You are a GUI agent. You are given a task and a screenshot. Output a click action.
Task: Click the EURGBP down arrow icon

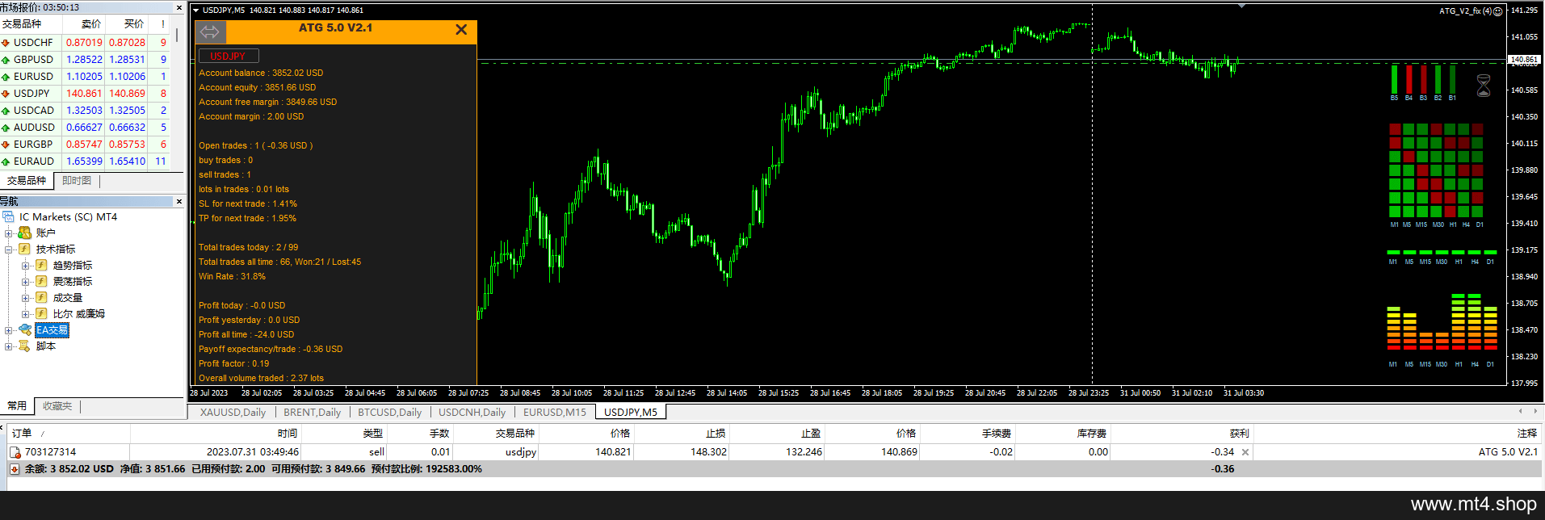6,145
